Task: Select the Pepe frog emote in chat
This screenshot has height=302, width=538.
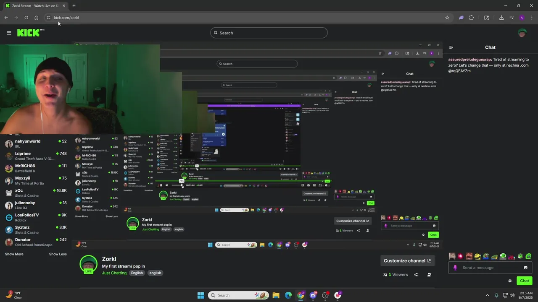Action: [x=486, y=256]
